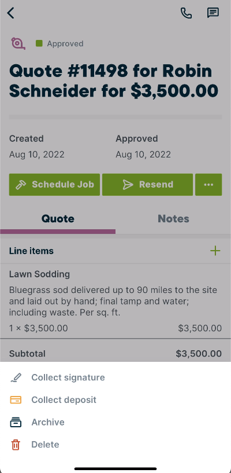Tap the Archive box icon

click(16, 422)
